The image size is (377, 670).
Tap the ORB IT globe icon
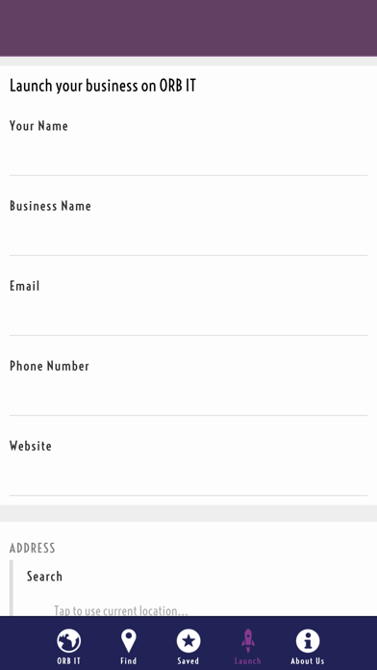68,640
